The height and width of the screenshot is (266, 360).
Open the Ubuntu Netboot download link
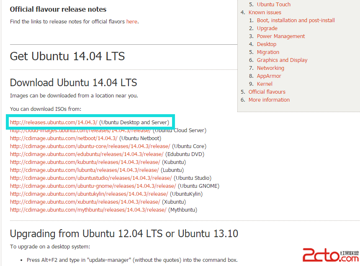64,138
